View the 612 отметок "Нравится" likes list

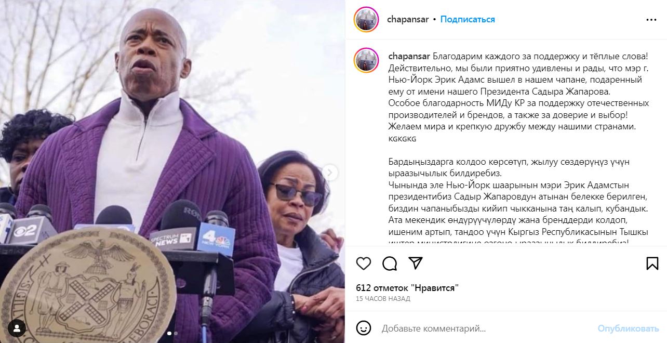click(407, 288)
